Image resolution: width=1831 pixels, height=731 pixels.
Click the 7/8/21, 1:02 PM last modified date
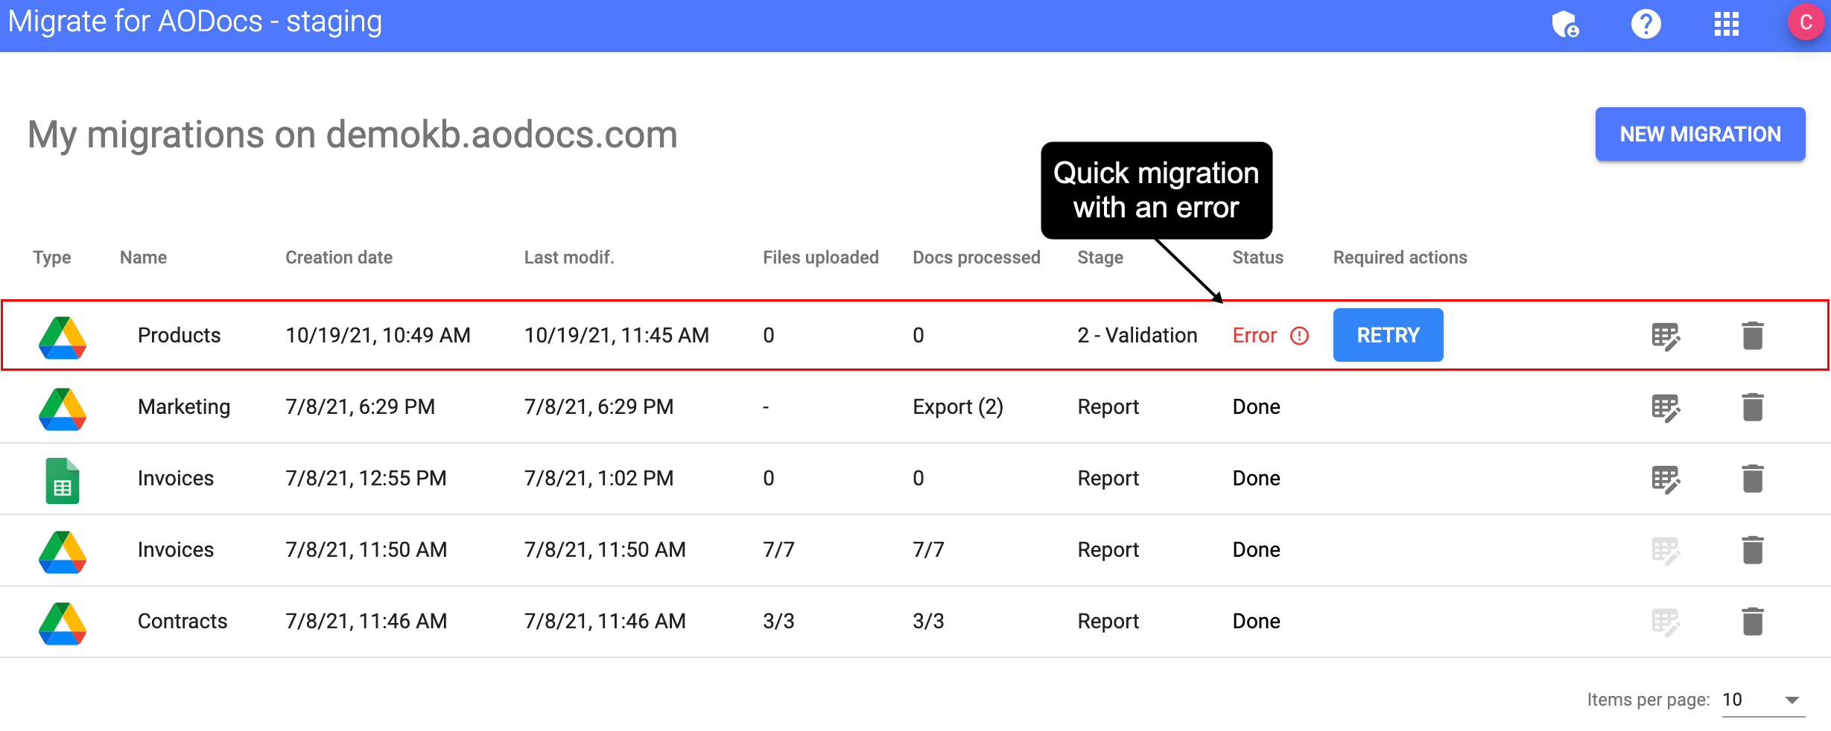599,478
